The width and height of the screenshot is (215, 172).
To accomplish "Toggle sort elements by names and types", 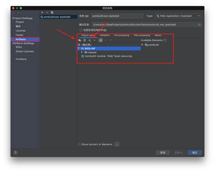I will [101, 40].
